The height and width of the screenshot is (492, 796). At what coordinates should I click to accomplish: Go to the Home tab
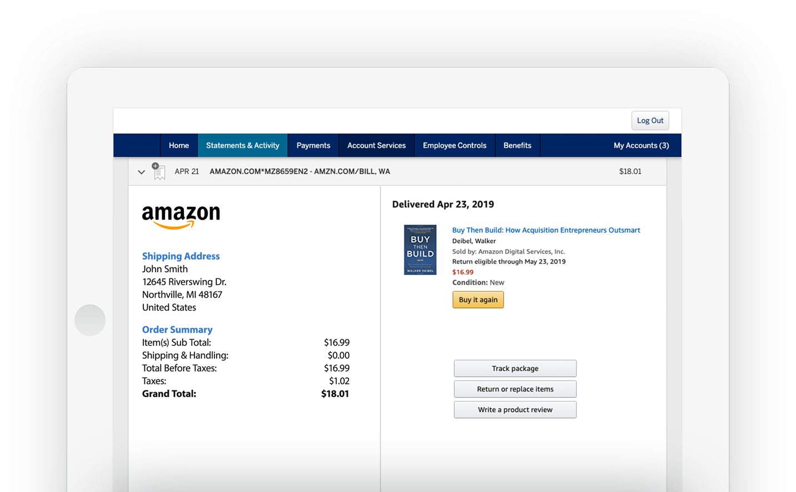pos(179,145)
